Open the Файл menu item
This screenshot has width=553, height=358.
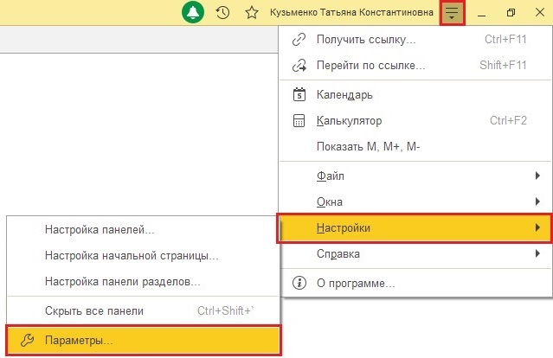click(415, 176)
